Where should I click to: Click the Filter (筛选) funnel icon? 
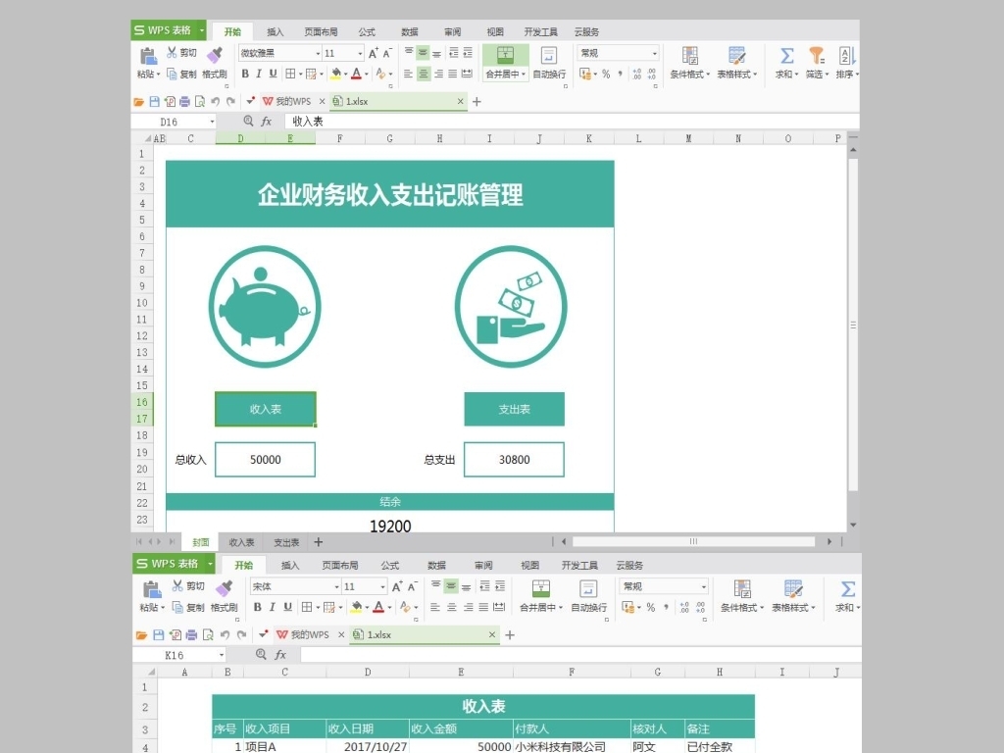pyautogui.click(x=816, y=57)
